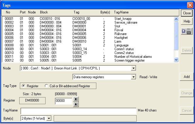Click the register address down arrow
The height and width of the screenshot is (124, 195).
(76, 104)
